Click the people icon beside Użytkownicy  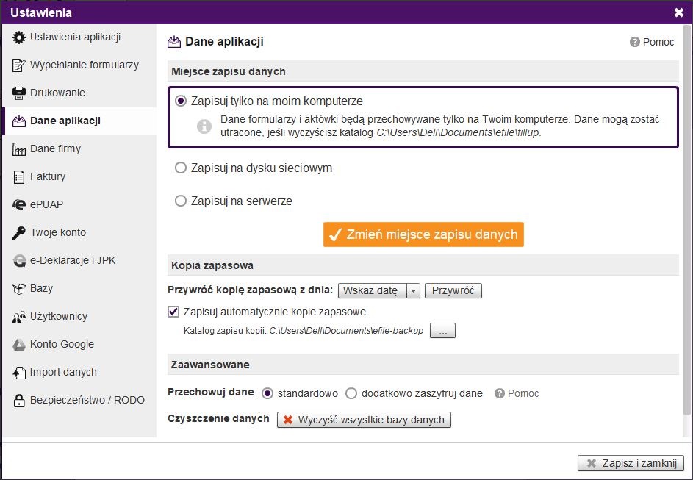[19, 317]
